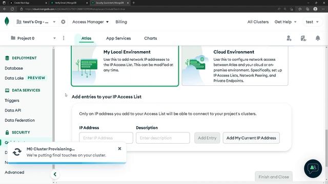328x184 pixels.
Task: Open the Billing menu item
Action: coord(121,21)
